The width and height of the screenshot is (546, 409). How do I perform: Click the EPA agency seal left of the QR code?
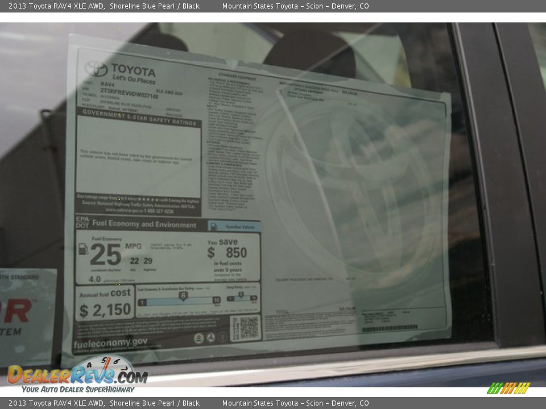(199, 338)
